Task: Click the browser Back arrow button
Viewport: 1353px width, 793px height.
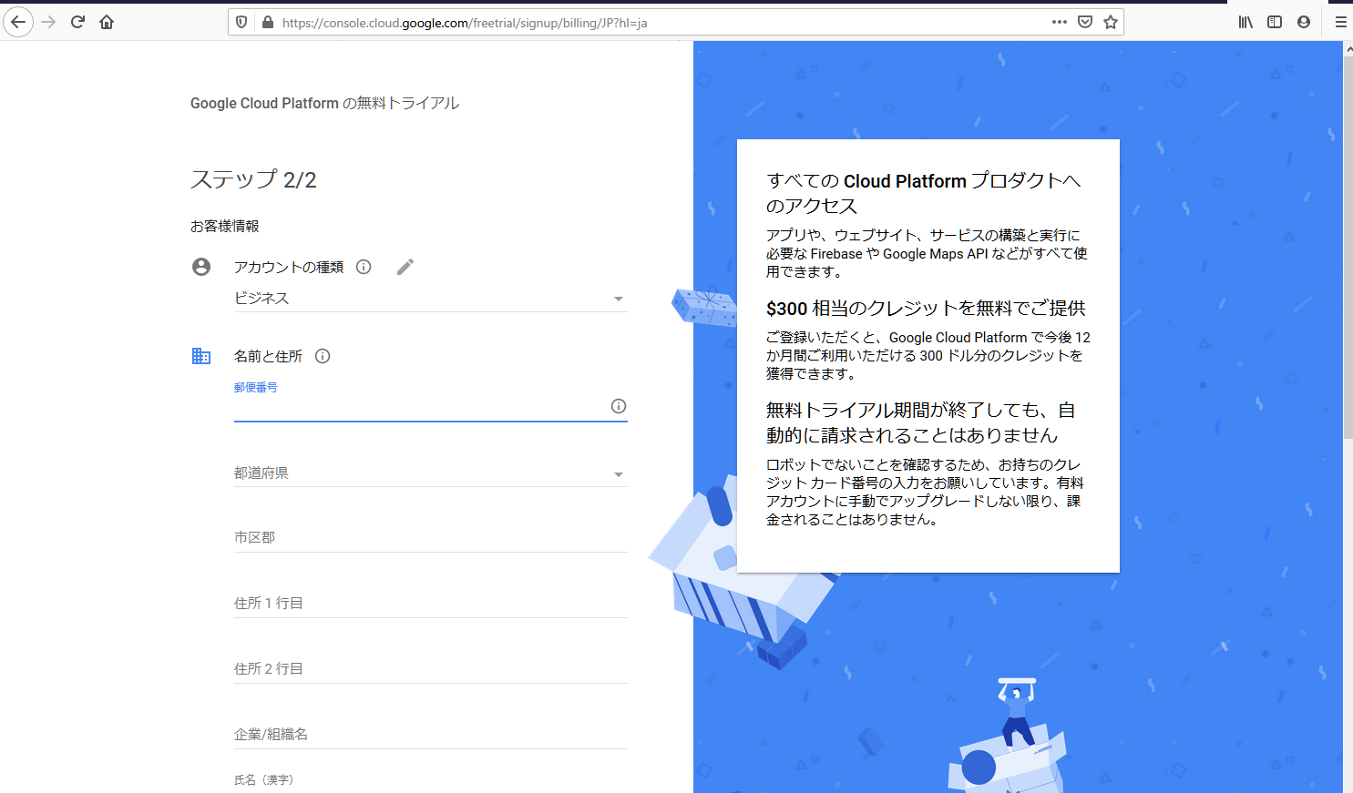Action: 18,22
